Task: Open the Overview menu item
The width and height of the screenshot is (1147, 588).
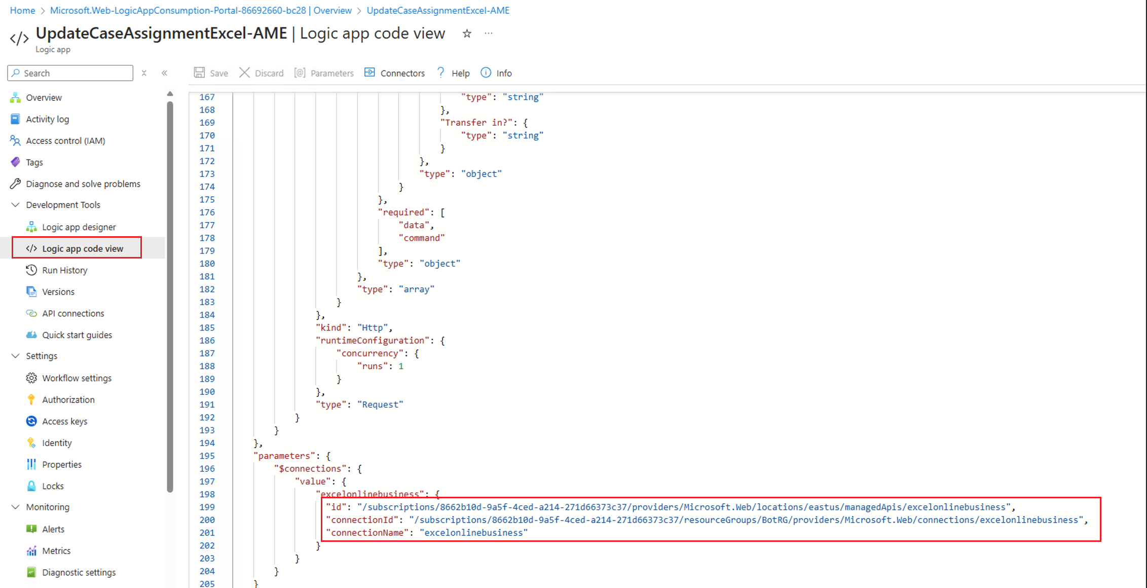Action: [x=44, y=97]
